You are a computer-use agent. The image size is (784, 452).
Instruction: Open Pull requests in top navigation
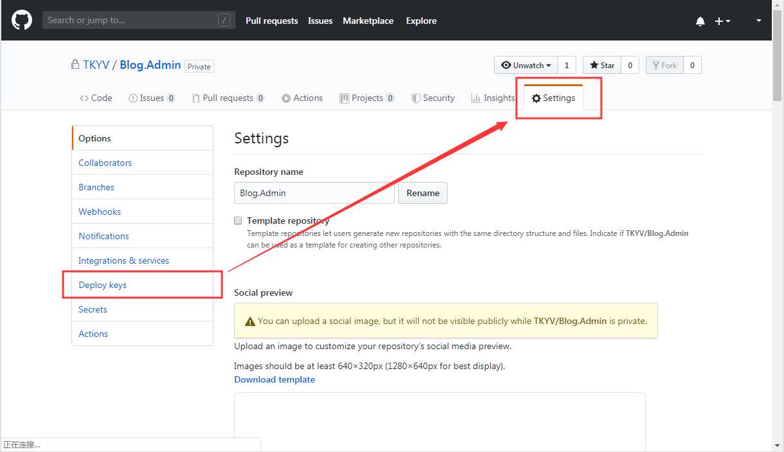click(x=271, y=21)
